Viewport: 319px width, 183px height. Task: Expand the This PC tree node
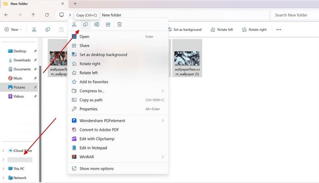4,169
